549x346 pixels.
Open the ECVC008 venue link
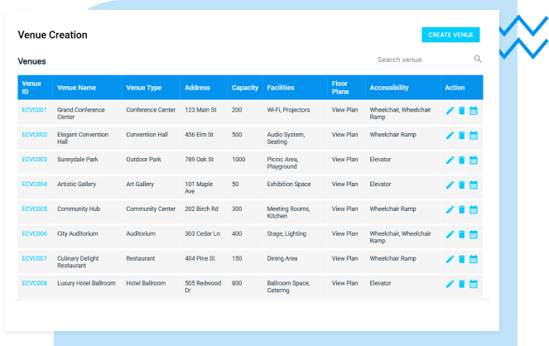[x=35, y=283]
